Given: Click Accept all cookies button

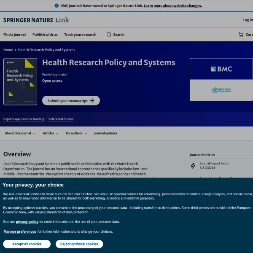Looking at the screenshot, I should click(27, 244).
